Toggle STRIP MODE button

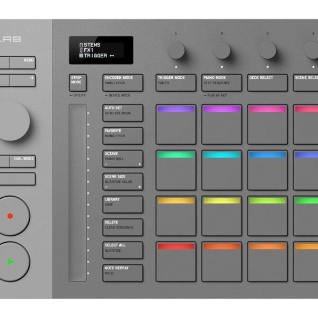[78, 83]
